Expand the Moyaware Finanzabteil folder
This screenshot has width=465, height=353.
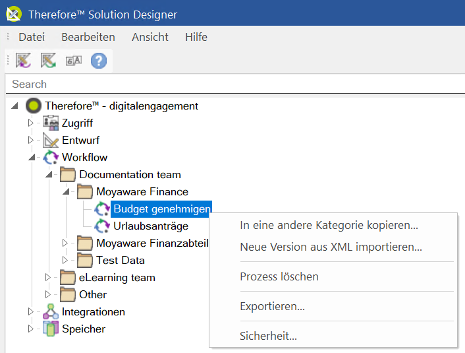click(x=65, y=243)
